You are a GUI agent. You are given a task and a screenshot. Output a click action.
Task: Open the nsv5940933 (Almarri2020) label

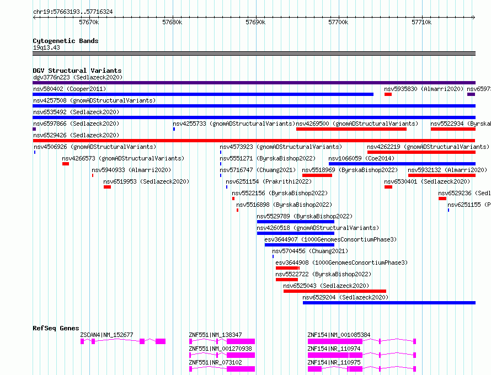131,170
